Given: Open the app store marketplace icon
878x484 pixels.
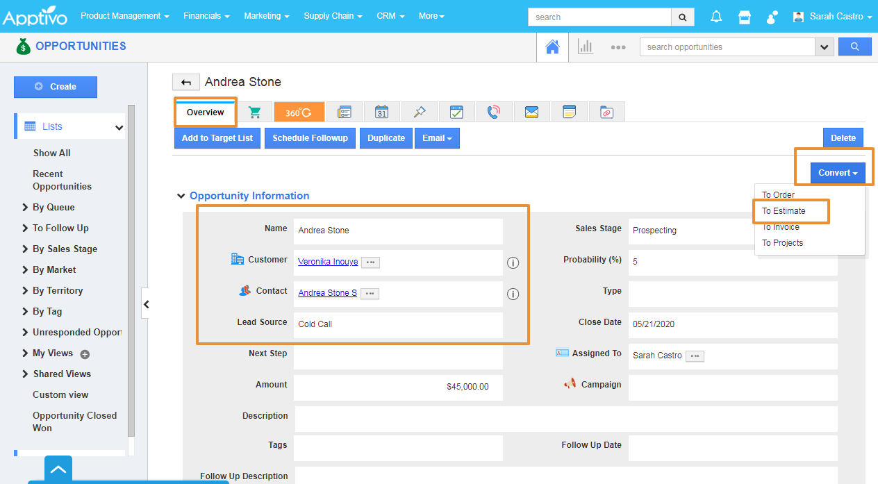Looking at the screenshot, I should [745, 17].
